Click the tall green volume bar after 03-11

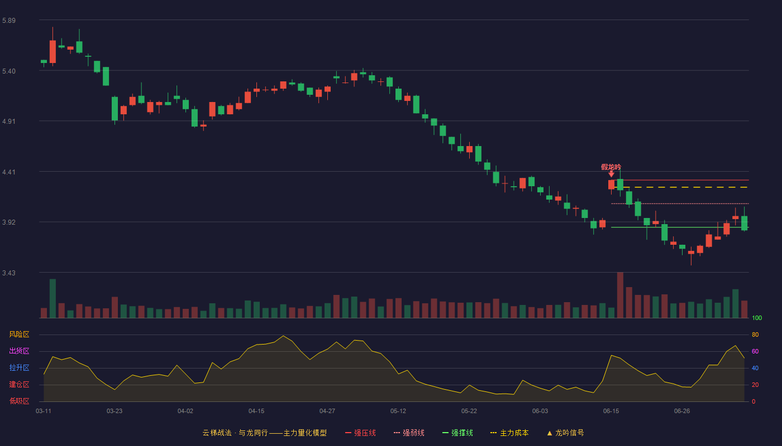click(x=53, y=298)
